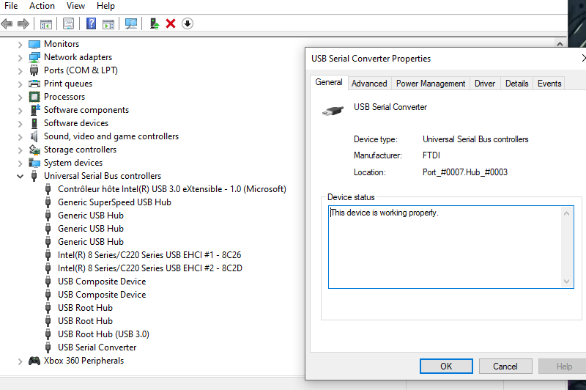Click the Show/Hide console tree icon
This screenshot has width=586, height=390.
pos(45,23)
